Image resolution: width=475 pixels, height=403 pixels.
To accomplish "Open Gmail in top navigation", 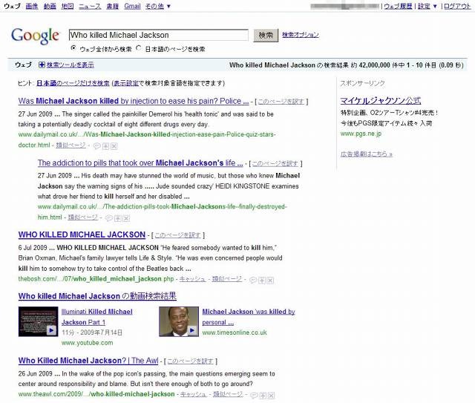I will click(132, 6).
